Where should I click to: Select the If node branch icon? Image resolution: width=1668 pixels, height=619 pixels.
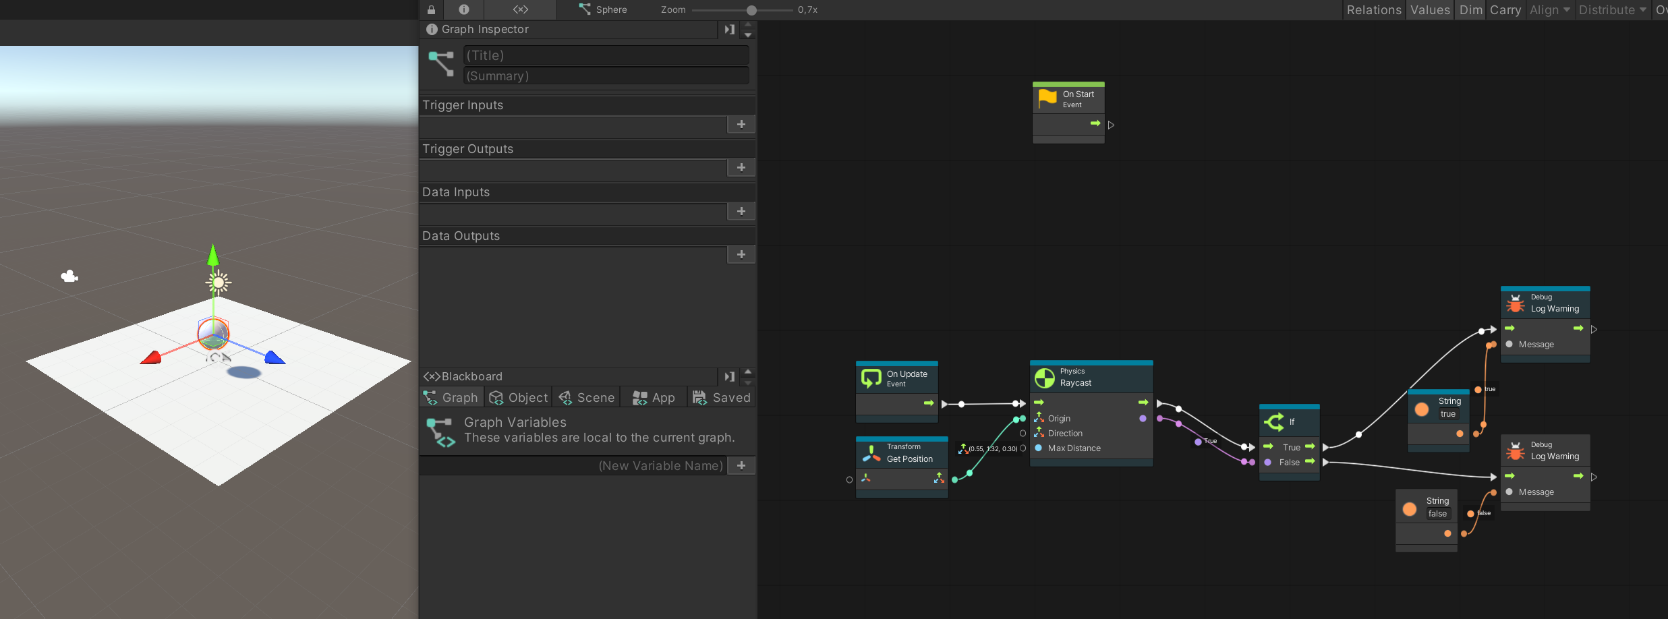[1274, 421]
